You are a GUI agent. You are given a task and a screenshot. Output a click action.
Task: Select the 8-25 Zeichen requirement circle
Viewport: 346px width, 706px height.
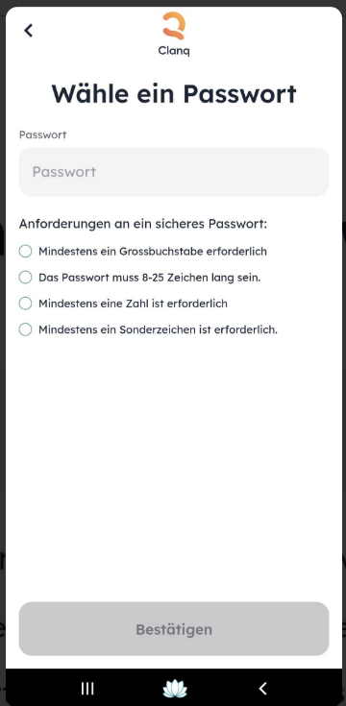[25, 278]
